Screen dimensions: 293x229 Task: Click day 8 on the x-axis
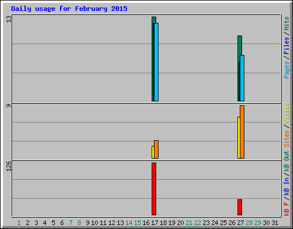(79, 223)
